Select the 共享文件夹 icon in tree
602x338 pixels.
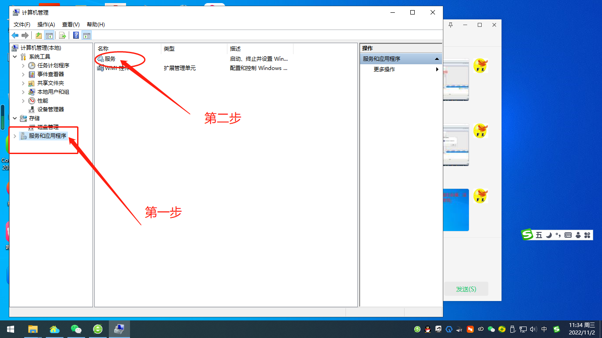point(32,83)
